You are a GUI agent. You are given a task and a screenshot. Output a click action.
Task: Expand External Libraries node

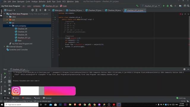4,47
